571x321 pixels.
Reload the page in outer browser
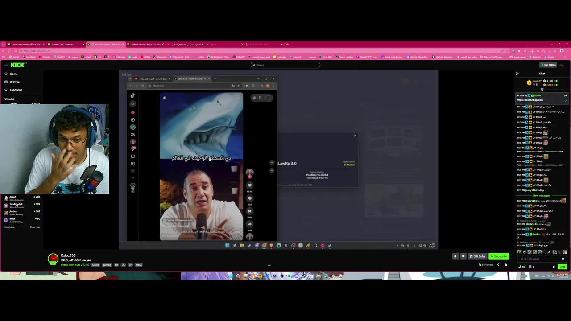[x=9, y=51]
